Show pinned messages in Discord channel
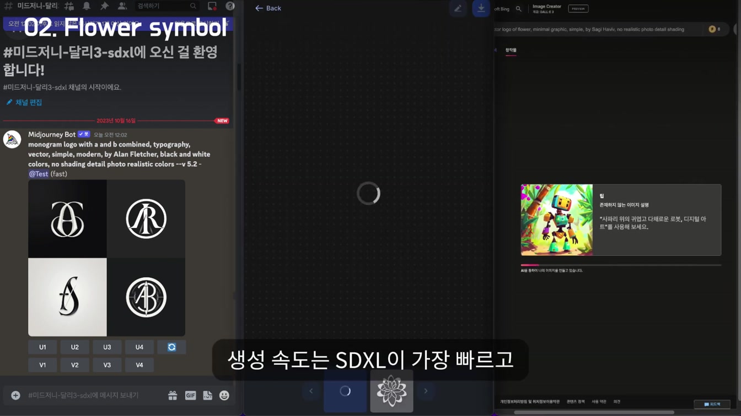 pos(104,6)
